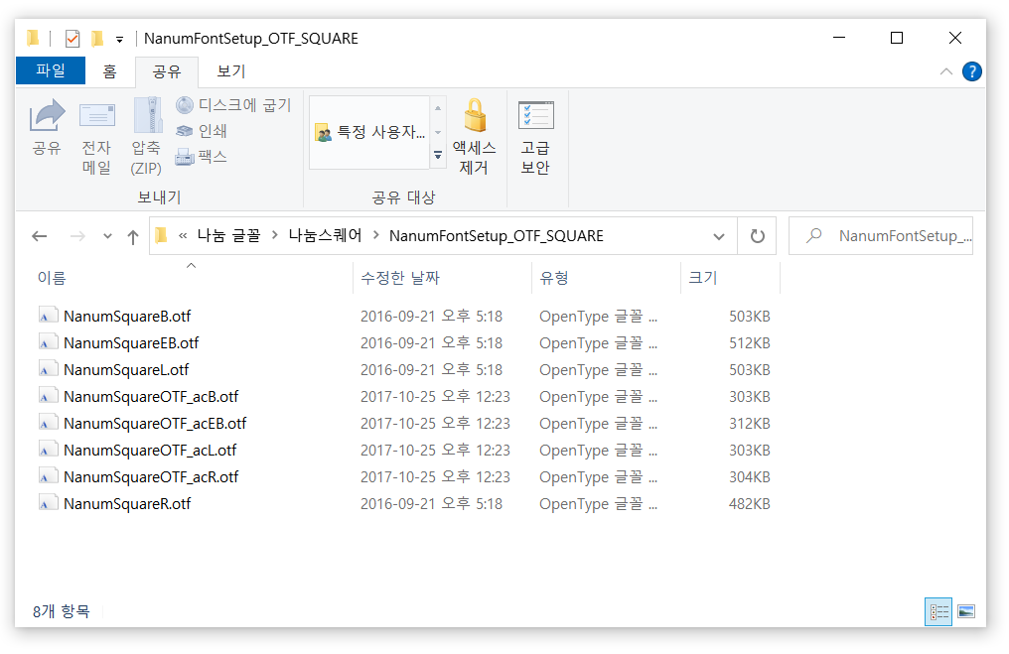
Task: Expand the share target gallery more arrow
Action: [438, 155]
